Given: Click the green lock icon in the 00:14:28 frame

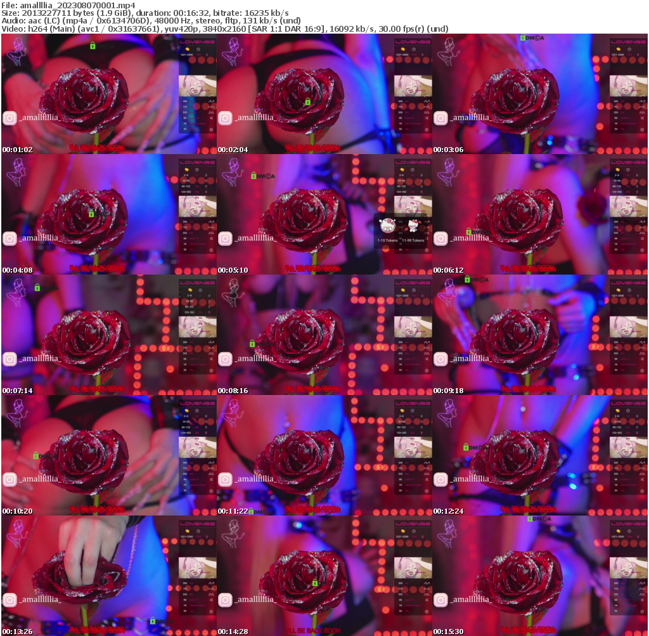Looking at the screenshot, I should pos(314,582).
